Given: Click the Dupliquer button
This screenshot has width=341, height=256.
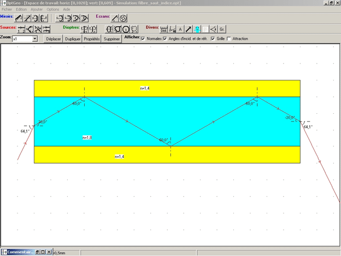Looking at the screenshot, I should [73, 39].
